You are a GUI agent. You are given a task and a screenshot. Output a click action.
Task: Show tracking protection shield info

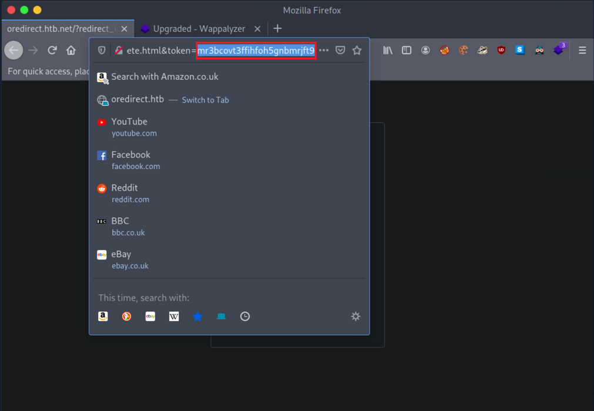[102, 50]
